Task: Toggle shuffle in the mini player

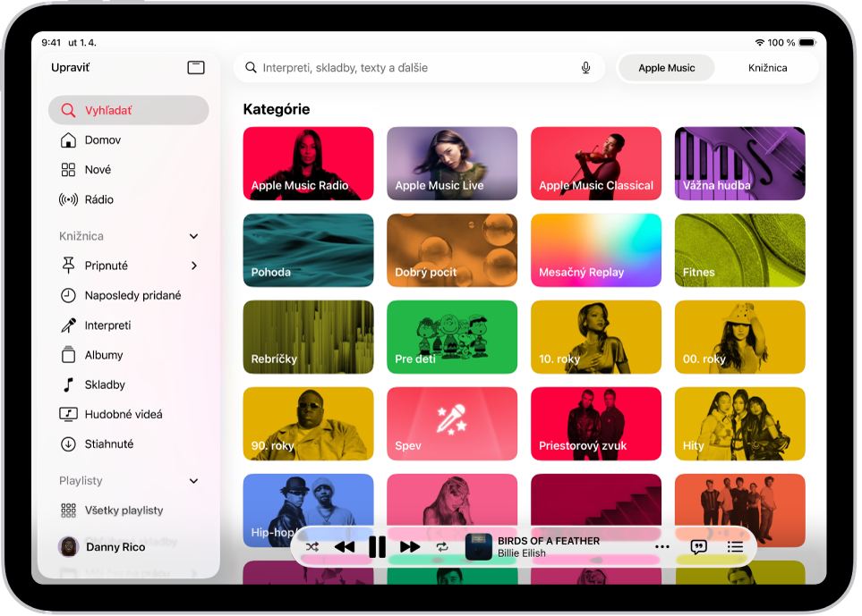Action: (x=312, y=547)
